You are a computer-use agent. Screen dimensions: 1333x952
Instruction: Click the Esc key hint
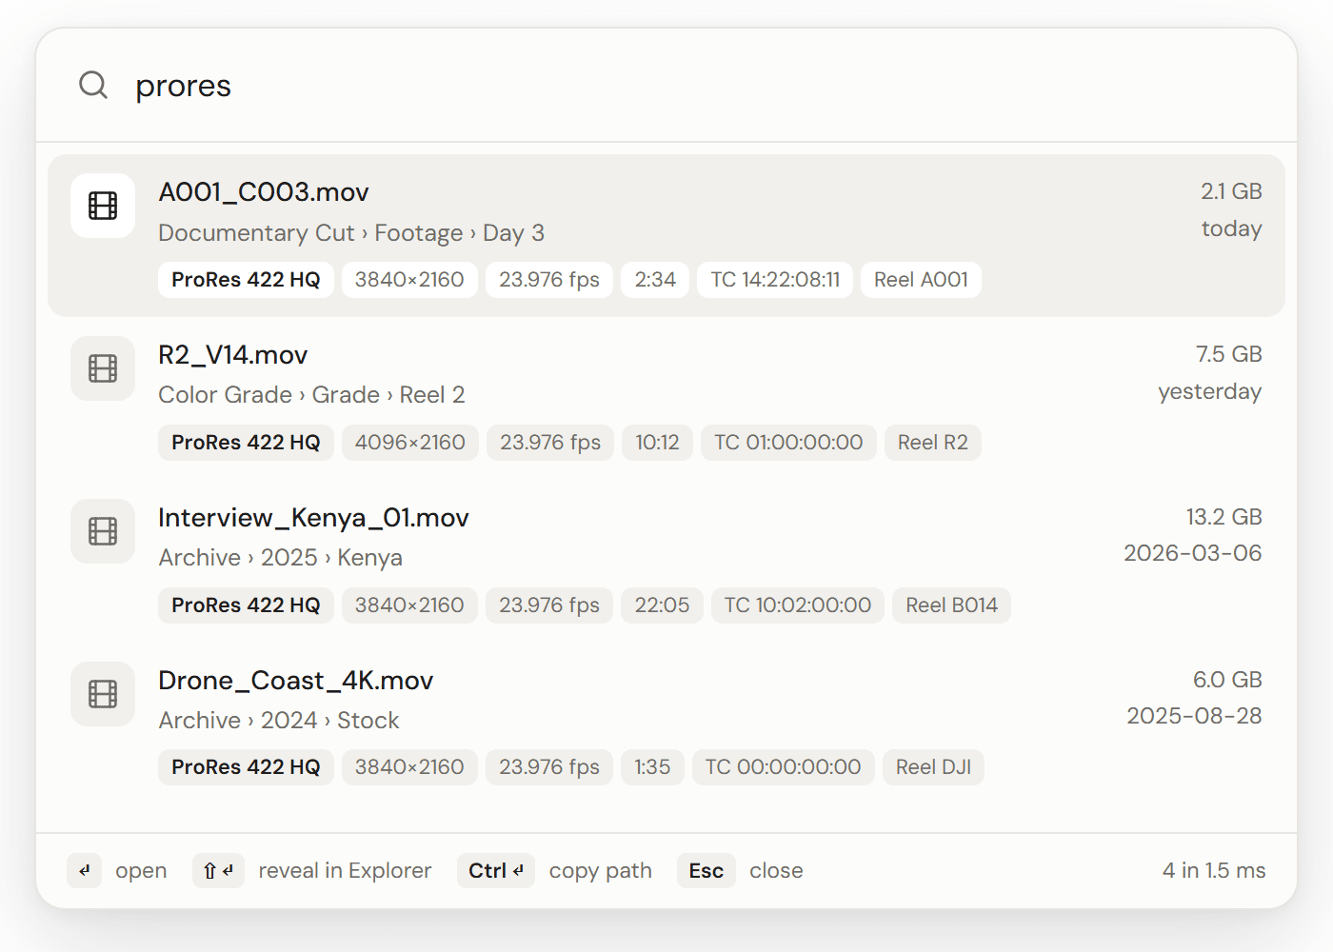coord(706,871)
